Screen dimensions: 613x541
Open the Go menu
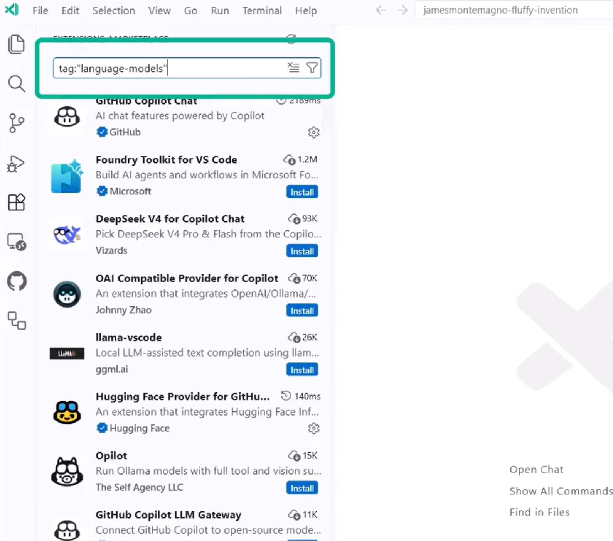tap(190, 10)
